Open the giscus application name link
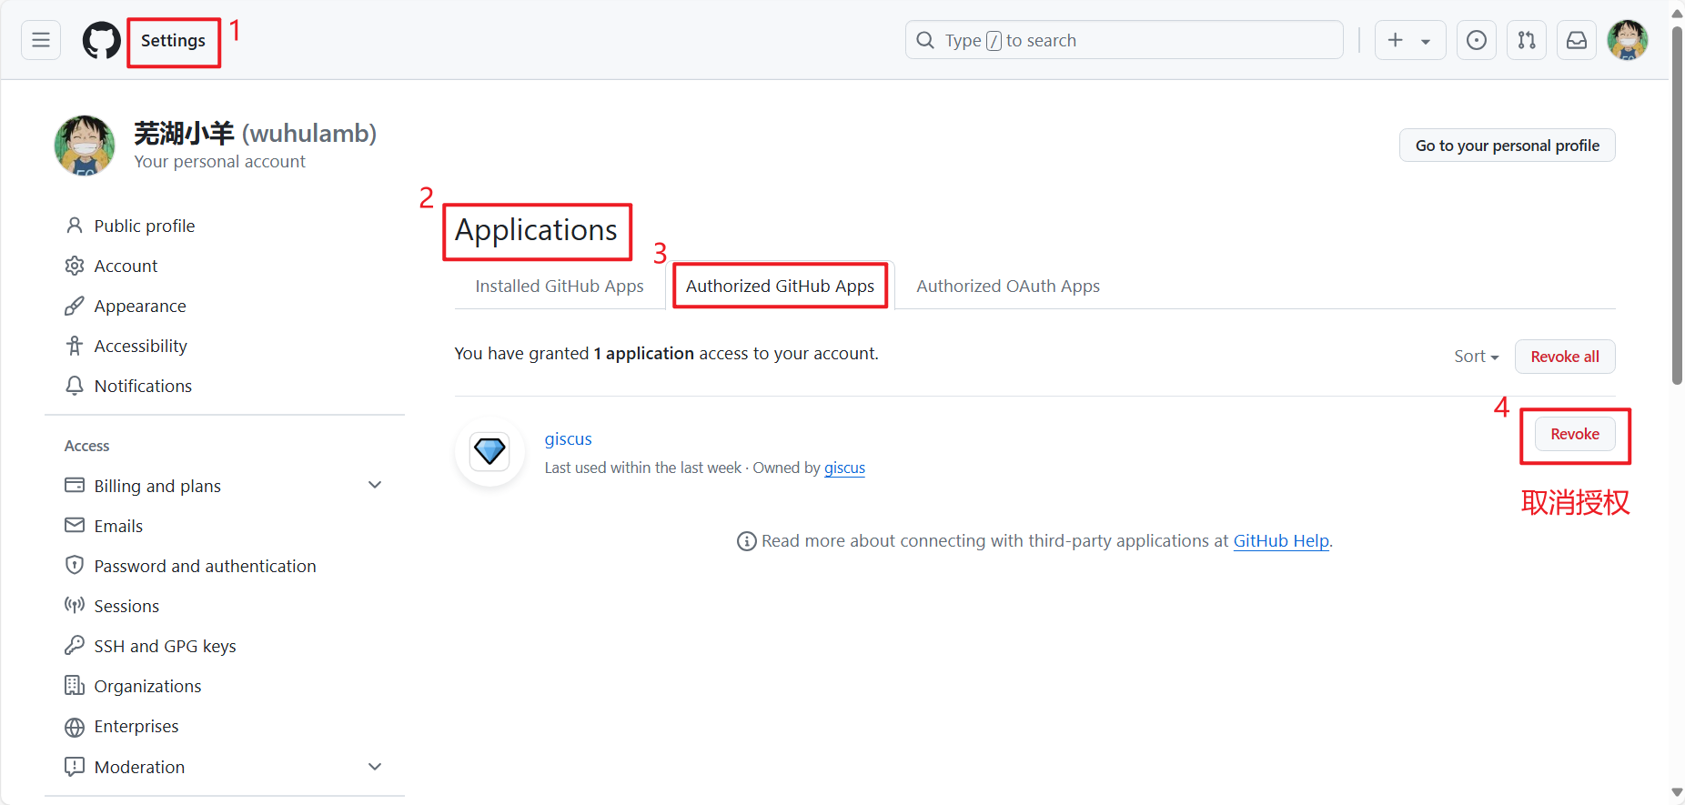The height and width of the screenshot is (805, 1685). [568, 438]
